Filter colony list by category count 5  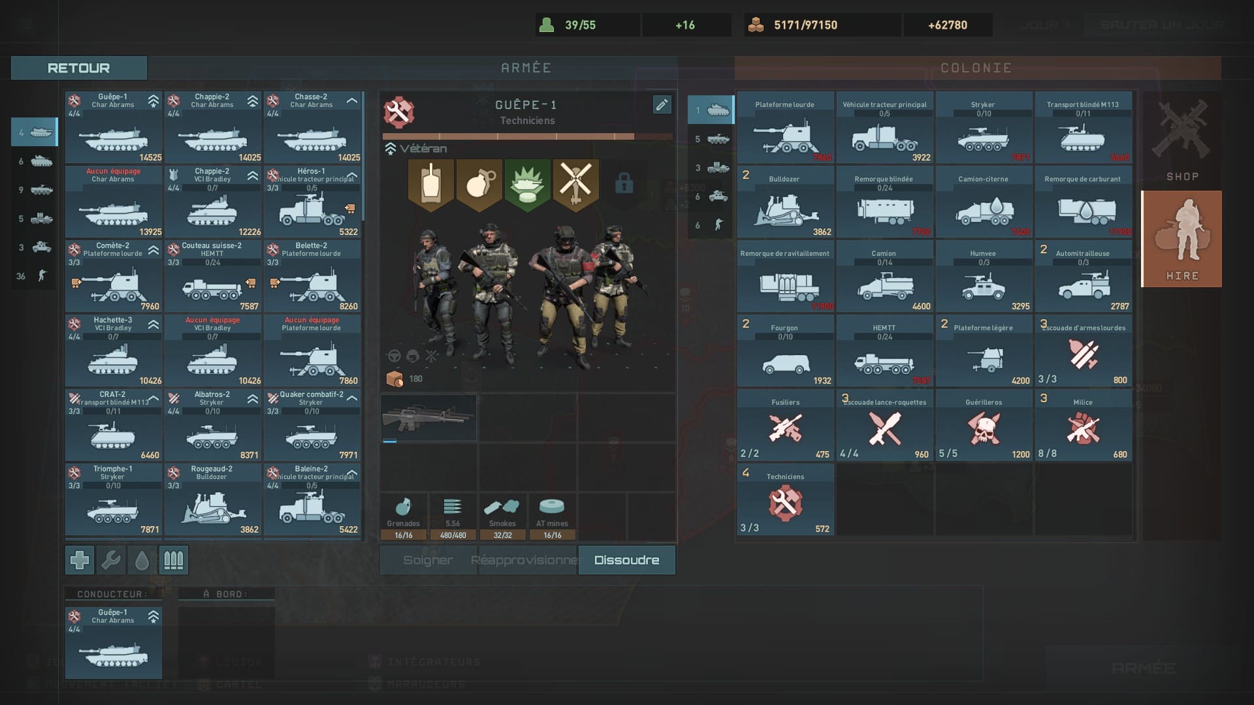[711, 139]
